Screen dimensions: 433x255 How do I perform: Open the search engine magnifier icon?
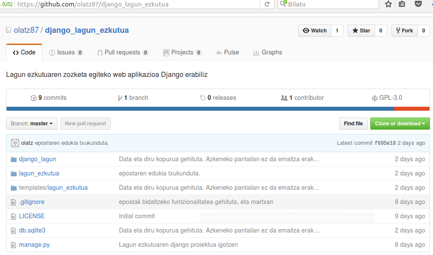283,3
